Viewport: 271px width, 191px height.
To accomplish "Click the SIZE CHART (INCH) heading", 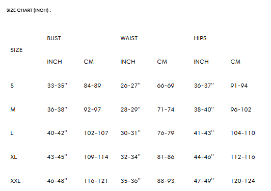I will [29, 10].
